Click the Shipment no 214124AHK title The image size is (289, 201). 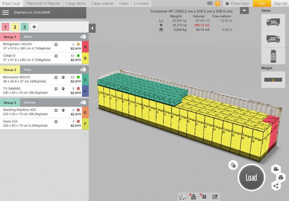(32, 12)
